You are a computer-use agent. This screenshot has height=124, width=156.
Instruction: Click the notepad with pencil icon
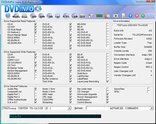124,16
